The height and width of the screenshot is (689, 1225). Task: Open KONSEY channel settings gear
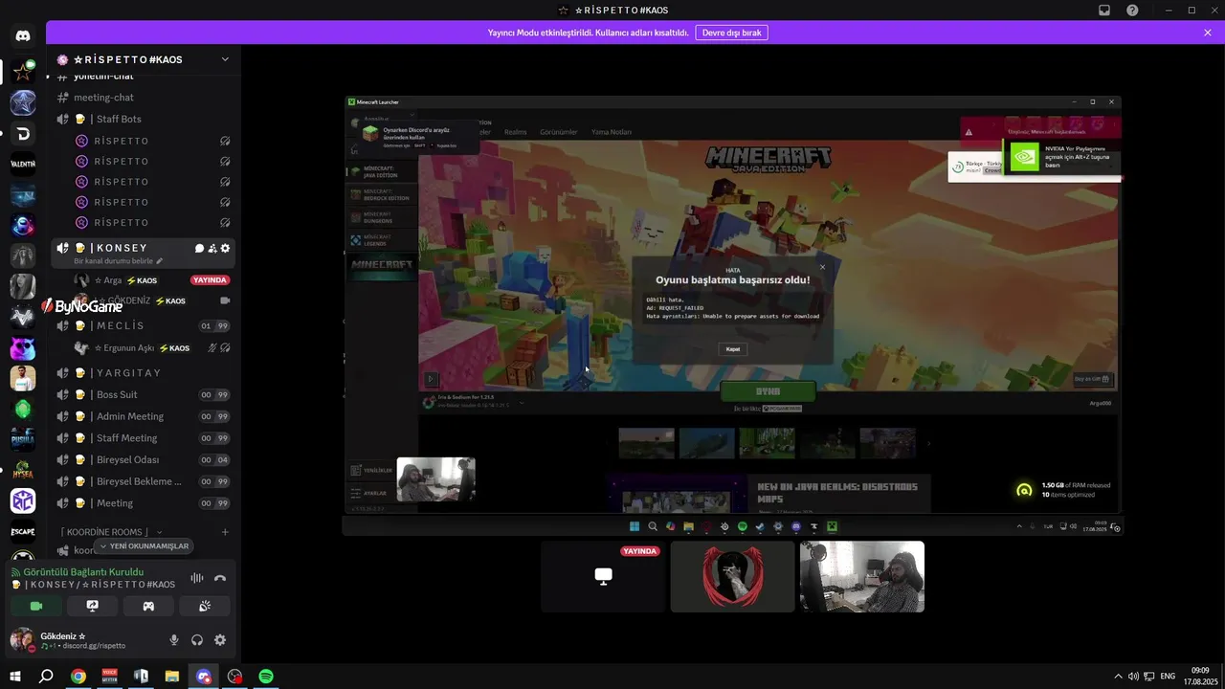point(226,249)
